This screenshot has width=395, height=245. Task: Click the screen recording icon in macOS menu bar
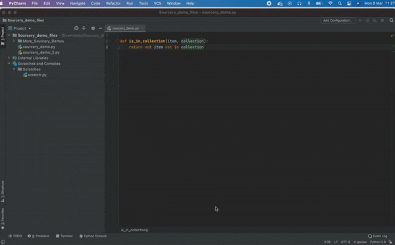coord(269,3)
